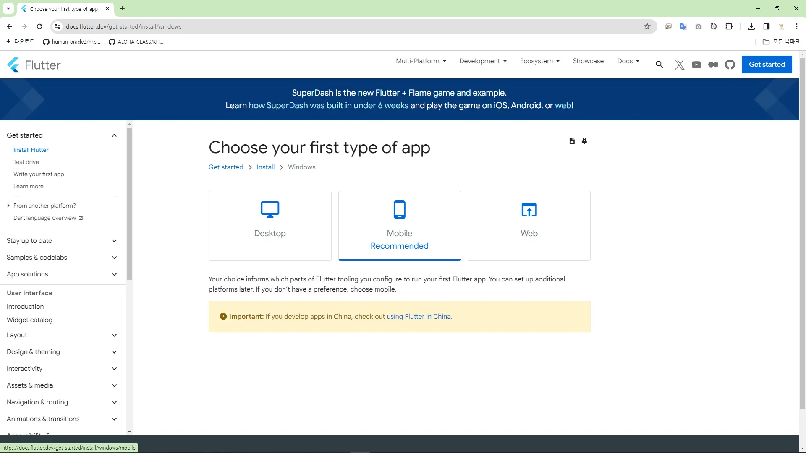806x453 pixels.
Task: Expand the Stay up to date section
Action: coord(114,241)
